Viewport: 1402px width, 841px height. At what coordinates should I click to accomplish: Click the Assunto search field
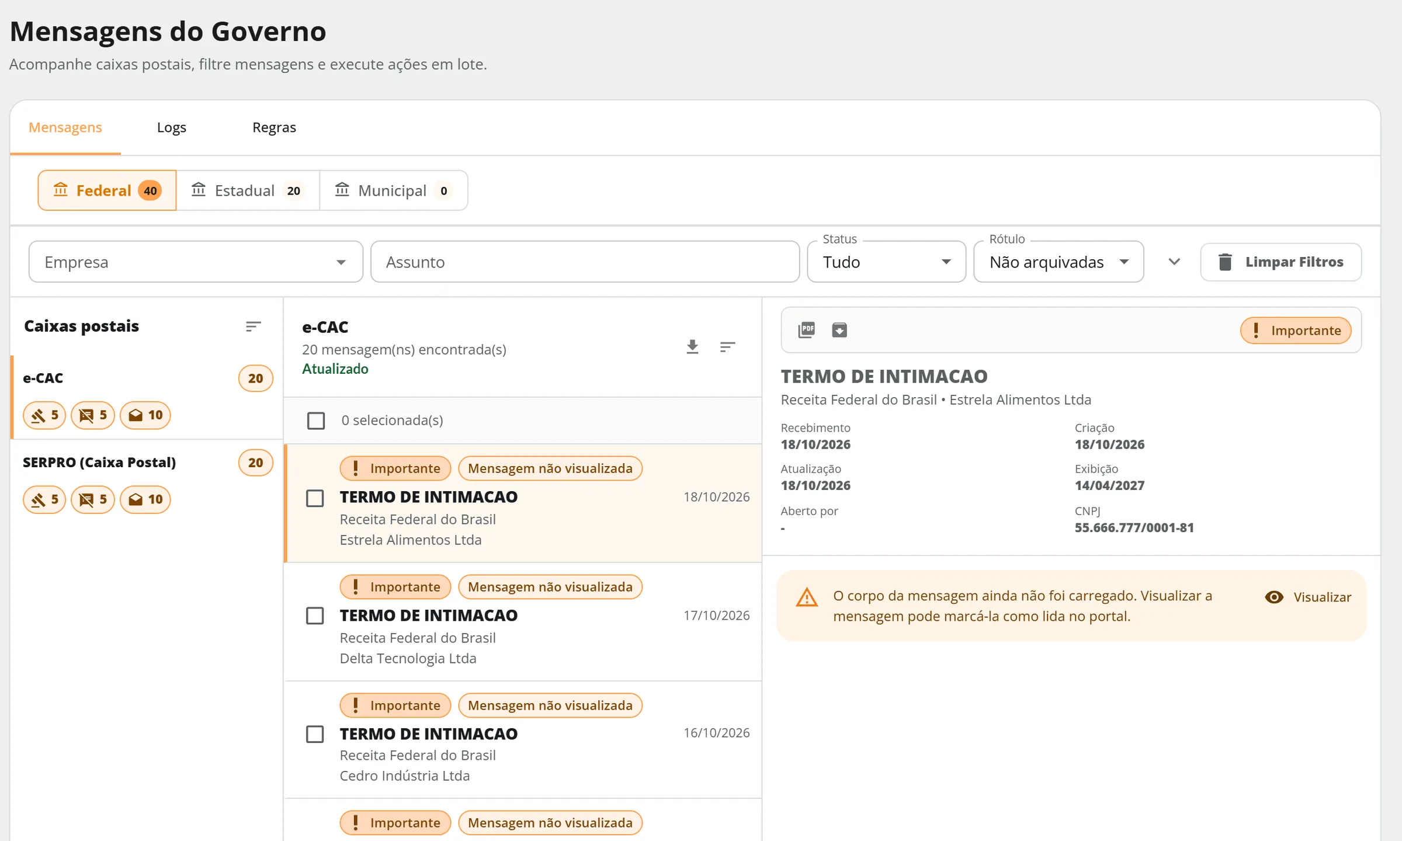[x=585, y=262]
